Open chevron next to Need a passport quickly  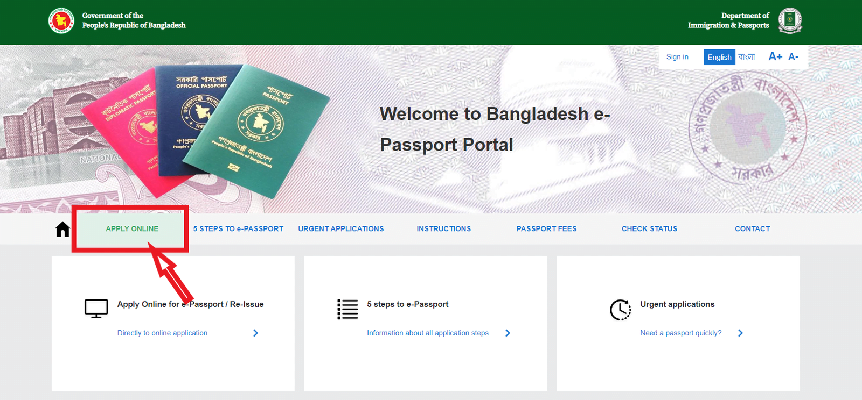tap(741, 333)
